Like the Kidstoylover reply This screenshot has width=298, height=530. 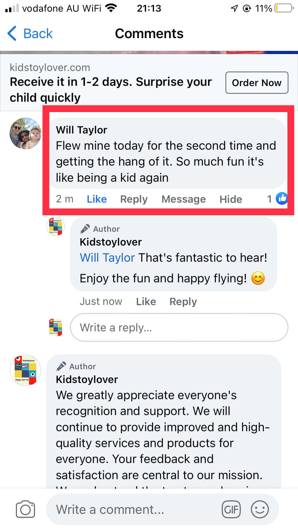click(x=146, y=302)
